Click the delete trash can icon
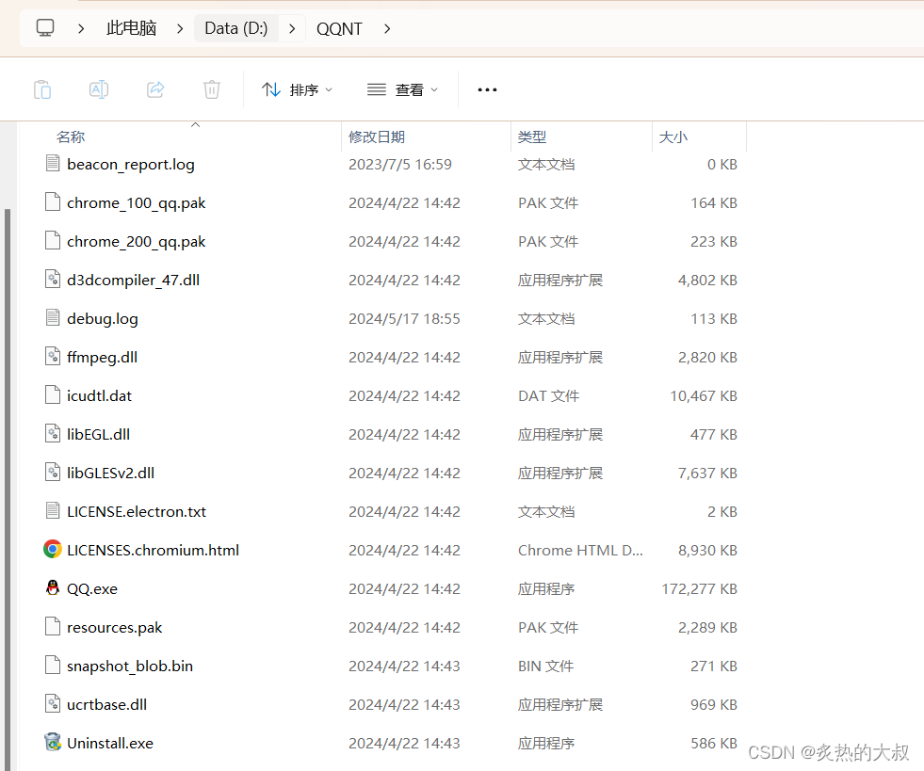Screen dimensions: 924x771 (x=212, y=89)
